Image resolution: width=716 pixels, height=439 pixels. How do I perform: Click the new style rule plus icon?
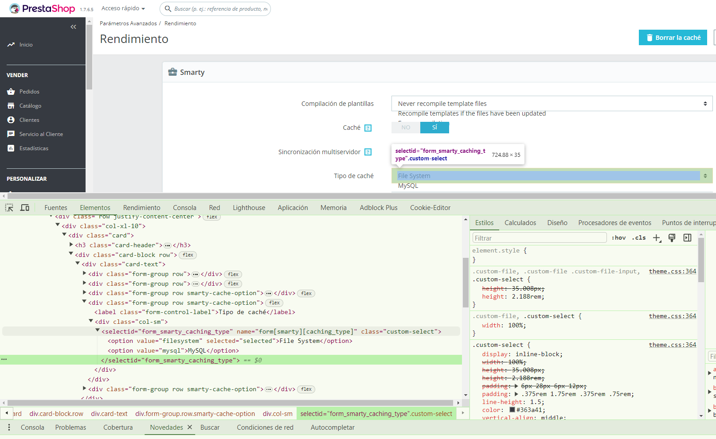coord(657,238)
